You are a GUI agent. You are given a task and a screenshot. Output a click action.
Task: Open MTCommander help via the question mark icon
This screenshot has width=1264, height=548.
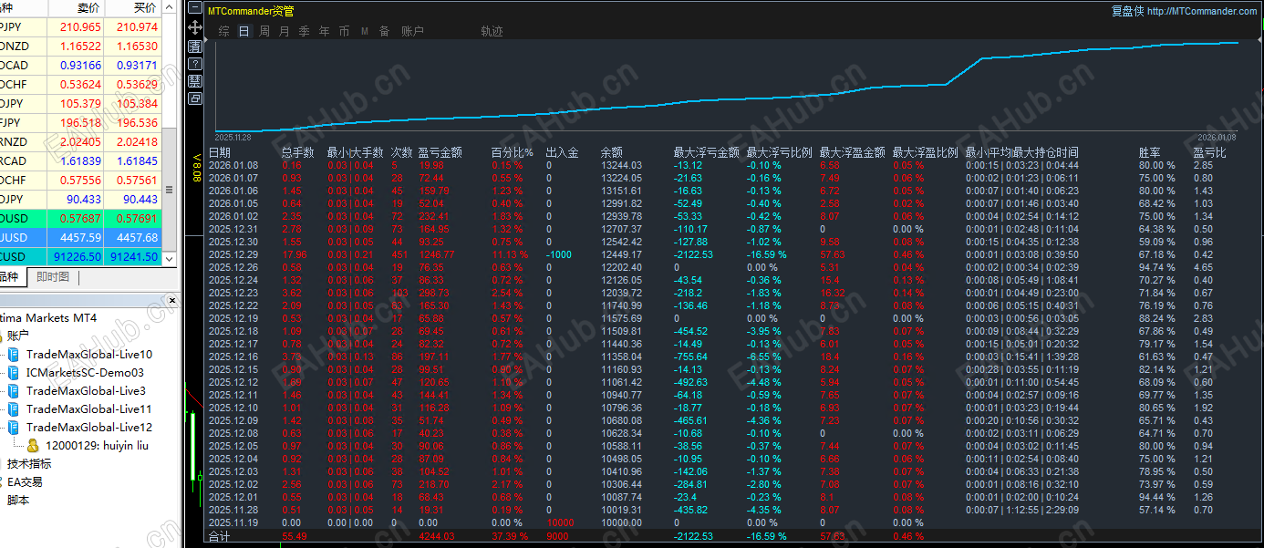(x=194, y=63)
